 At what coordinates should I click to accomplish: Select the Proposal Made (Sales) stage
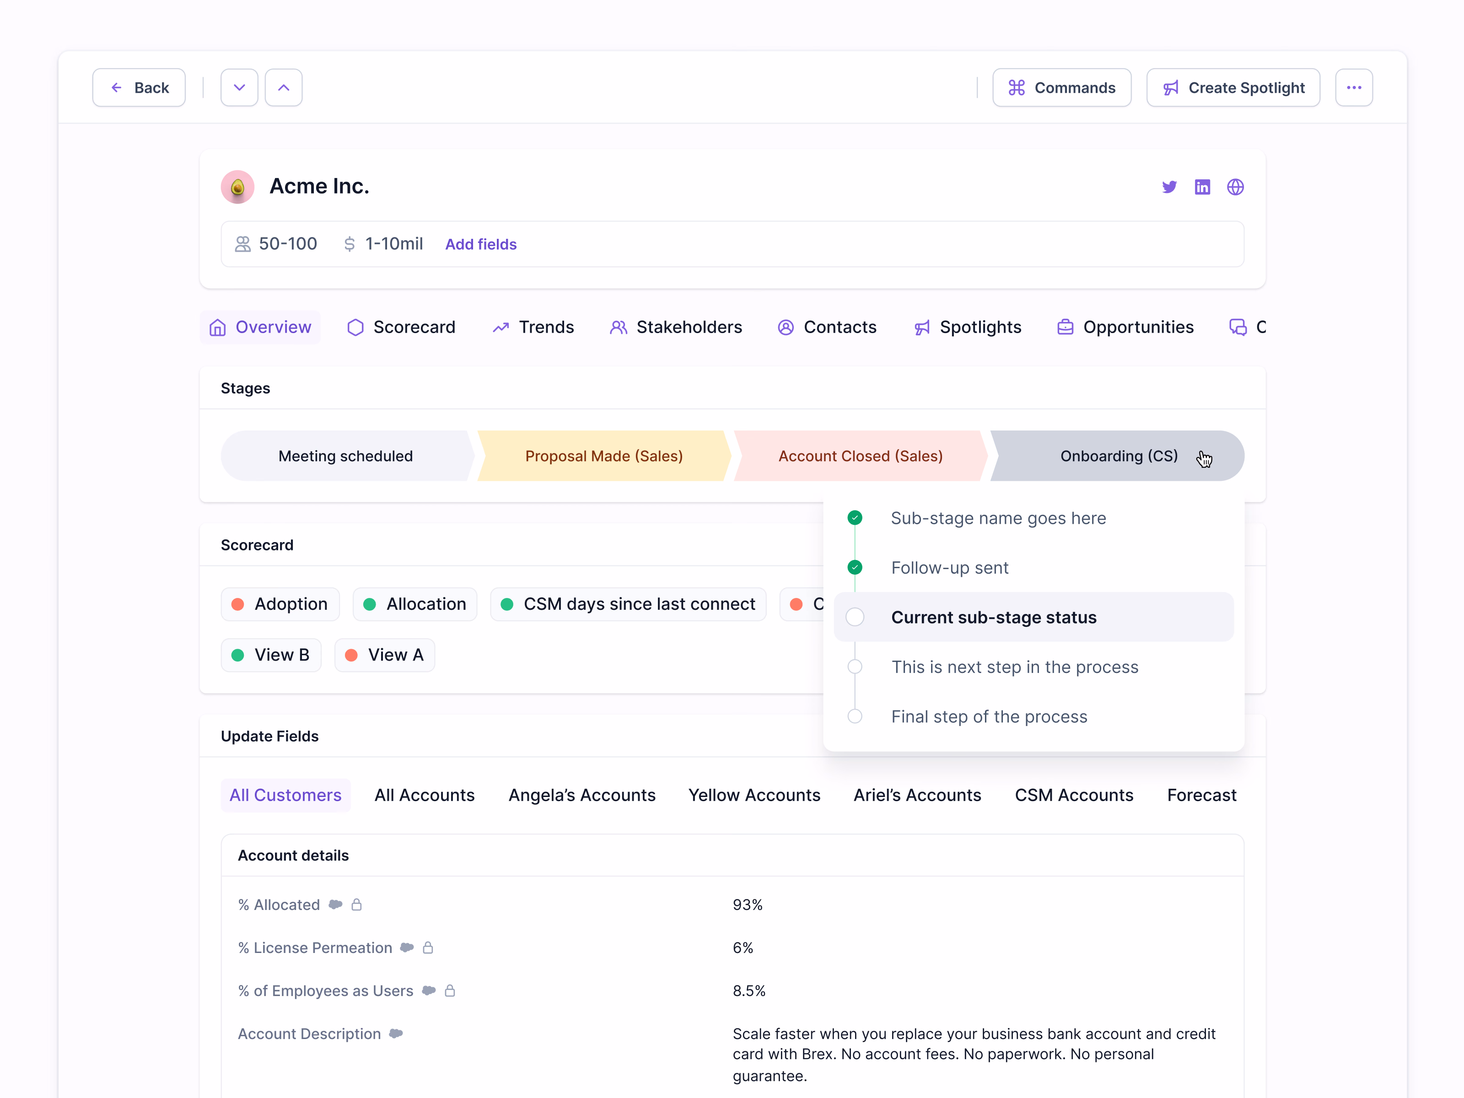point(604,456)
